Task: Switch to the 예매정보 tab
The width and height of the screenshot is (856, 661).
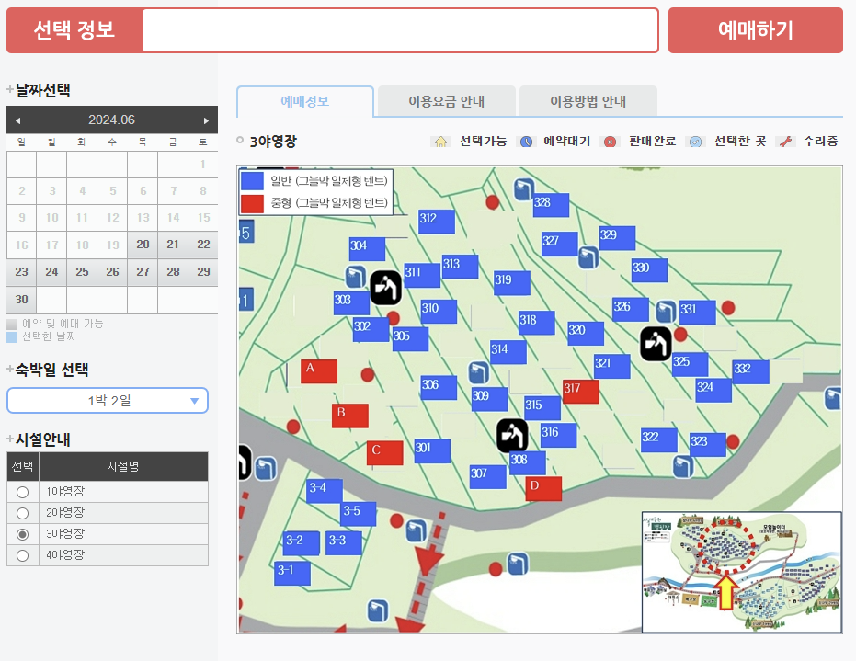Action: 305,101
